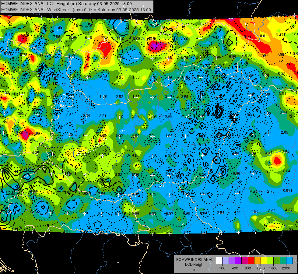Click the legend label '100'
This screenshot has width=298, height=274.
[x=222, y=268]
